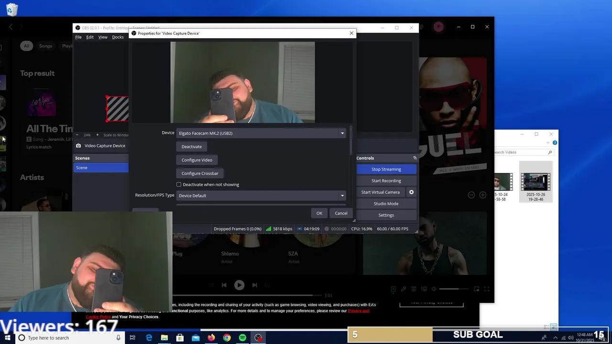Click the OBS Studio taskbar icon

(x=258, y=338)
